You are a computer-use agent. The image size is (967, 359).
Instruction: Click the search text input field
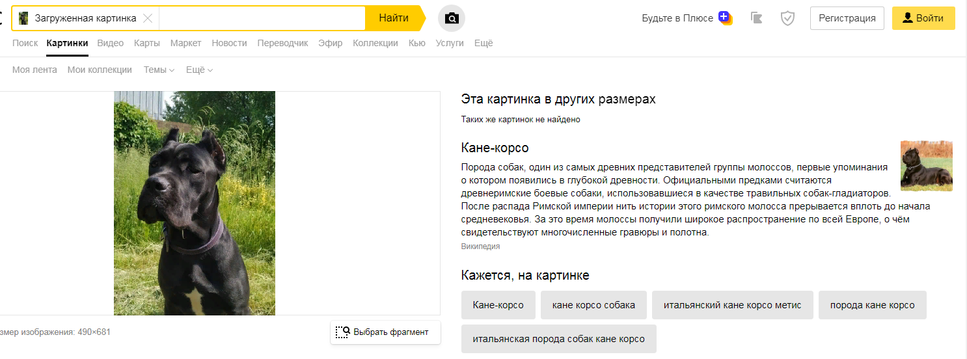(x=262, y=18)
